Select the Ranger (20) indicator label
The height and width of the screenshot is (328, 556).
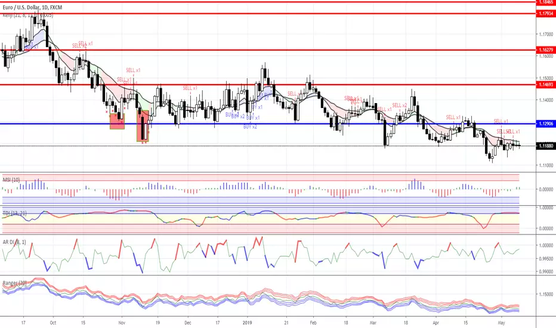point(14,283)
